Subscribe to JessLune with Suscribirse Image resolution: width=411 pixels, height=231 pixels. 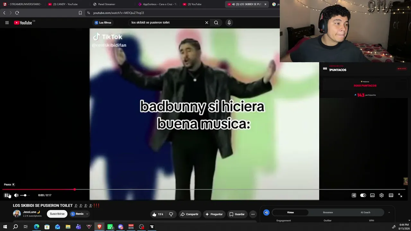57,214
